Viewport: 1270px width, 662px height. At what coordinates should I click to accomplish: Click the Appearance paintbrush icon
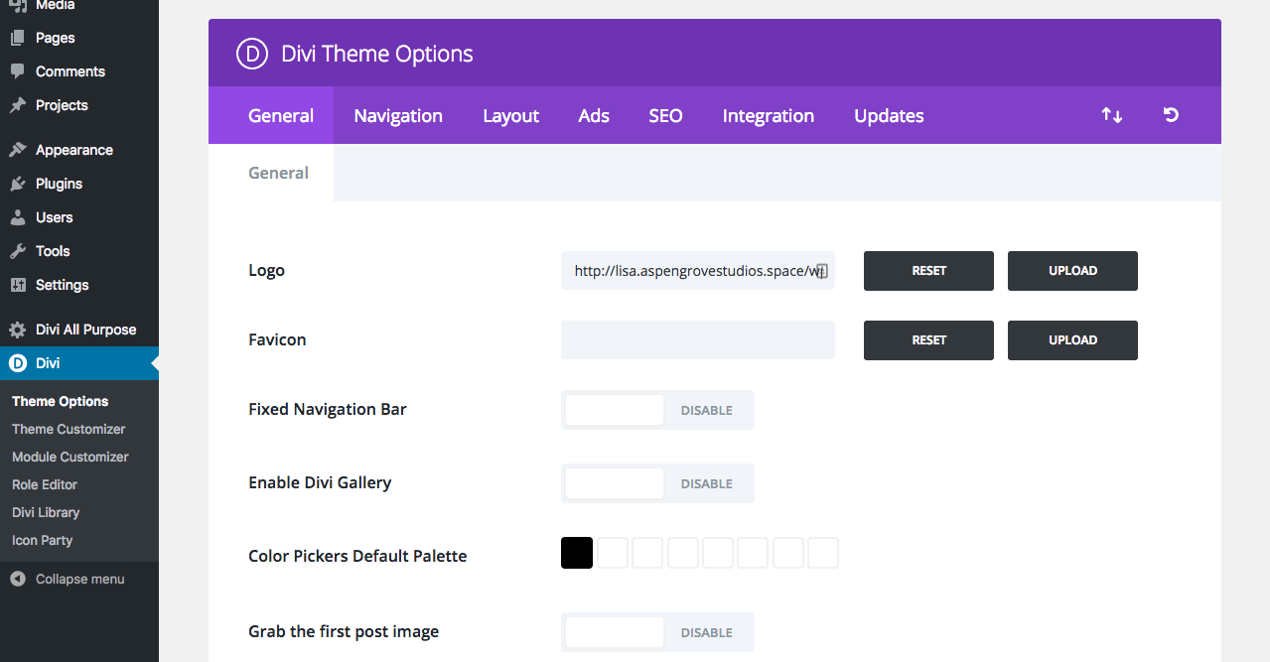tap(18, 150)
